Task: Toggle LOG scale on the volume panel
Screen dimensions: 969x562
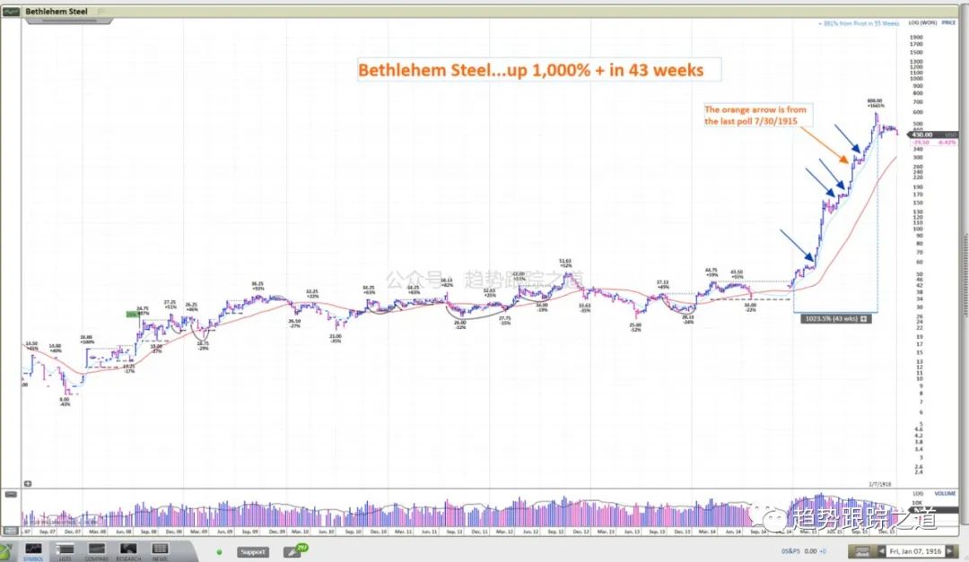Action: tap(918, 494)
